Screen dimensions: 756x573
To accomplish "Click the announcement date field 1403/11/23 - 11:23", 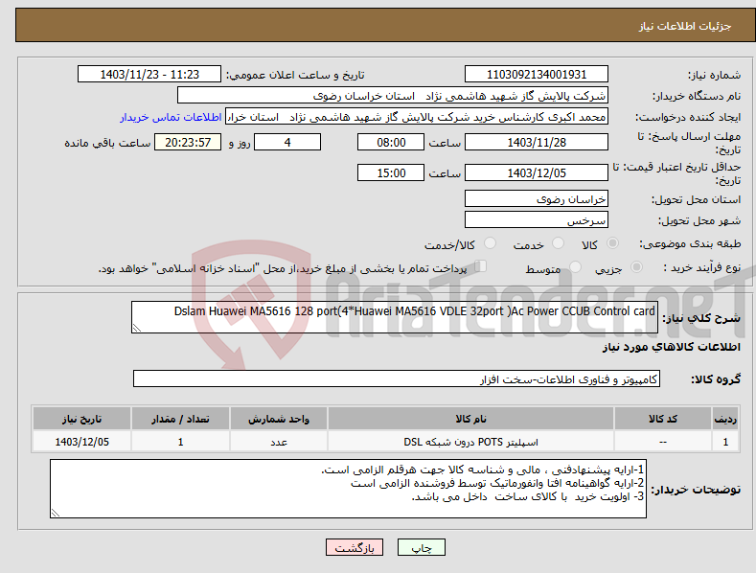I will [x=149, y=75].
